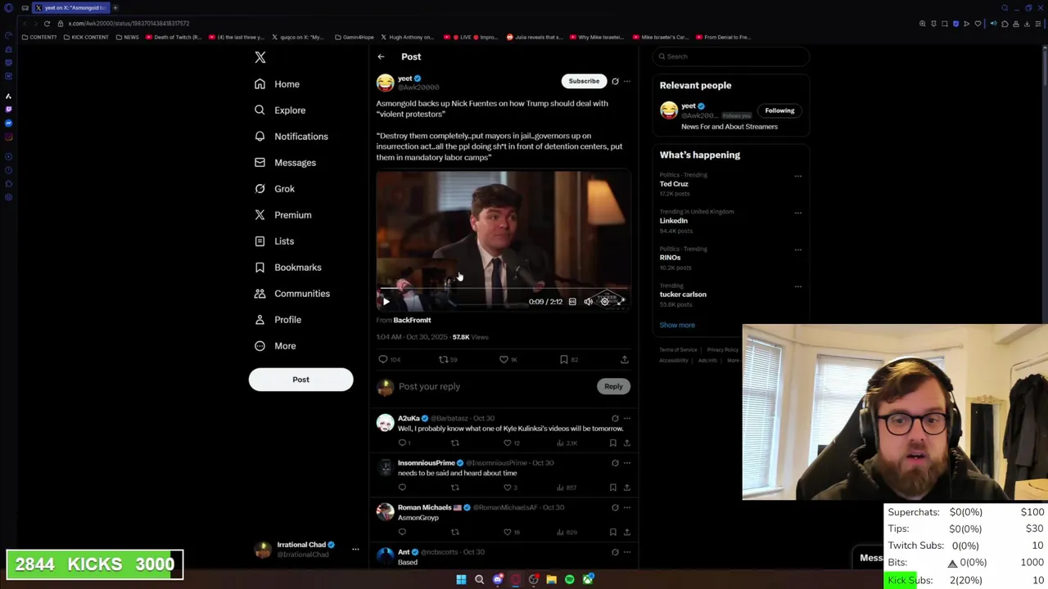The image size is (1048, 589).
Task: Expand the More menu in sidebar
Action: coord(274,346)
